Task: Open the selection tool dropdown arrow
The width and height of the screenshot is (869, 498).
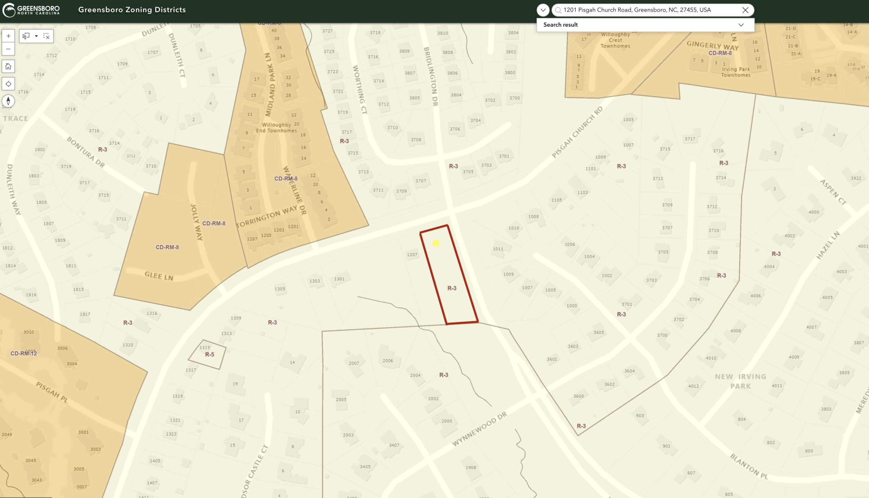Action: pyautogui.click(x=36, y=36)
